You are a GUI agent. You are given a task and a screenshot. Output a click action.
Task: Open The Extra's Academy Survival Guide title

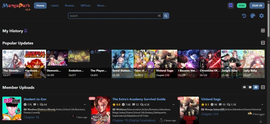(139, 99)
